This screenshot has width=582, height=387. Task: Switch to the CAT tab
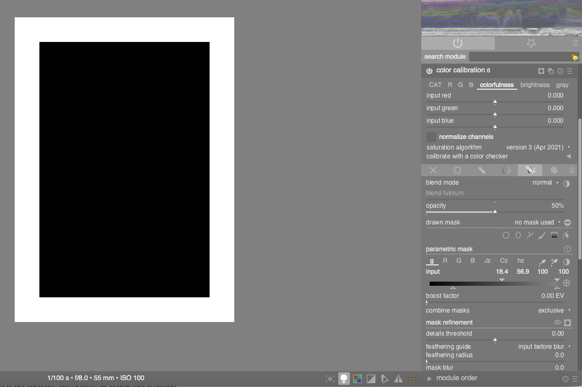coord(435,84)
